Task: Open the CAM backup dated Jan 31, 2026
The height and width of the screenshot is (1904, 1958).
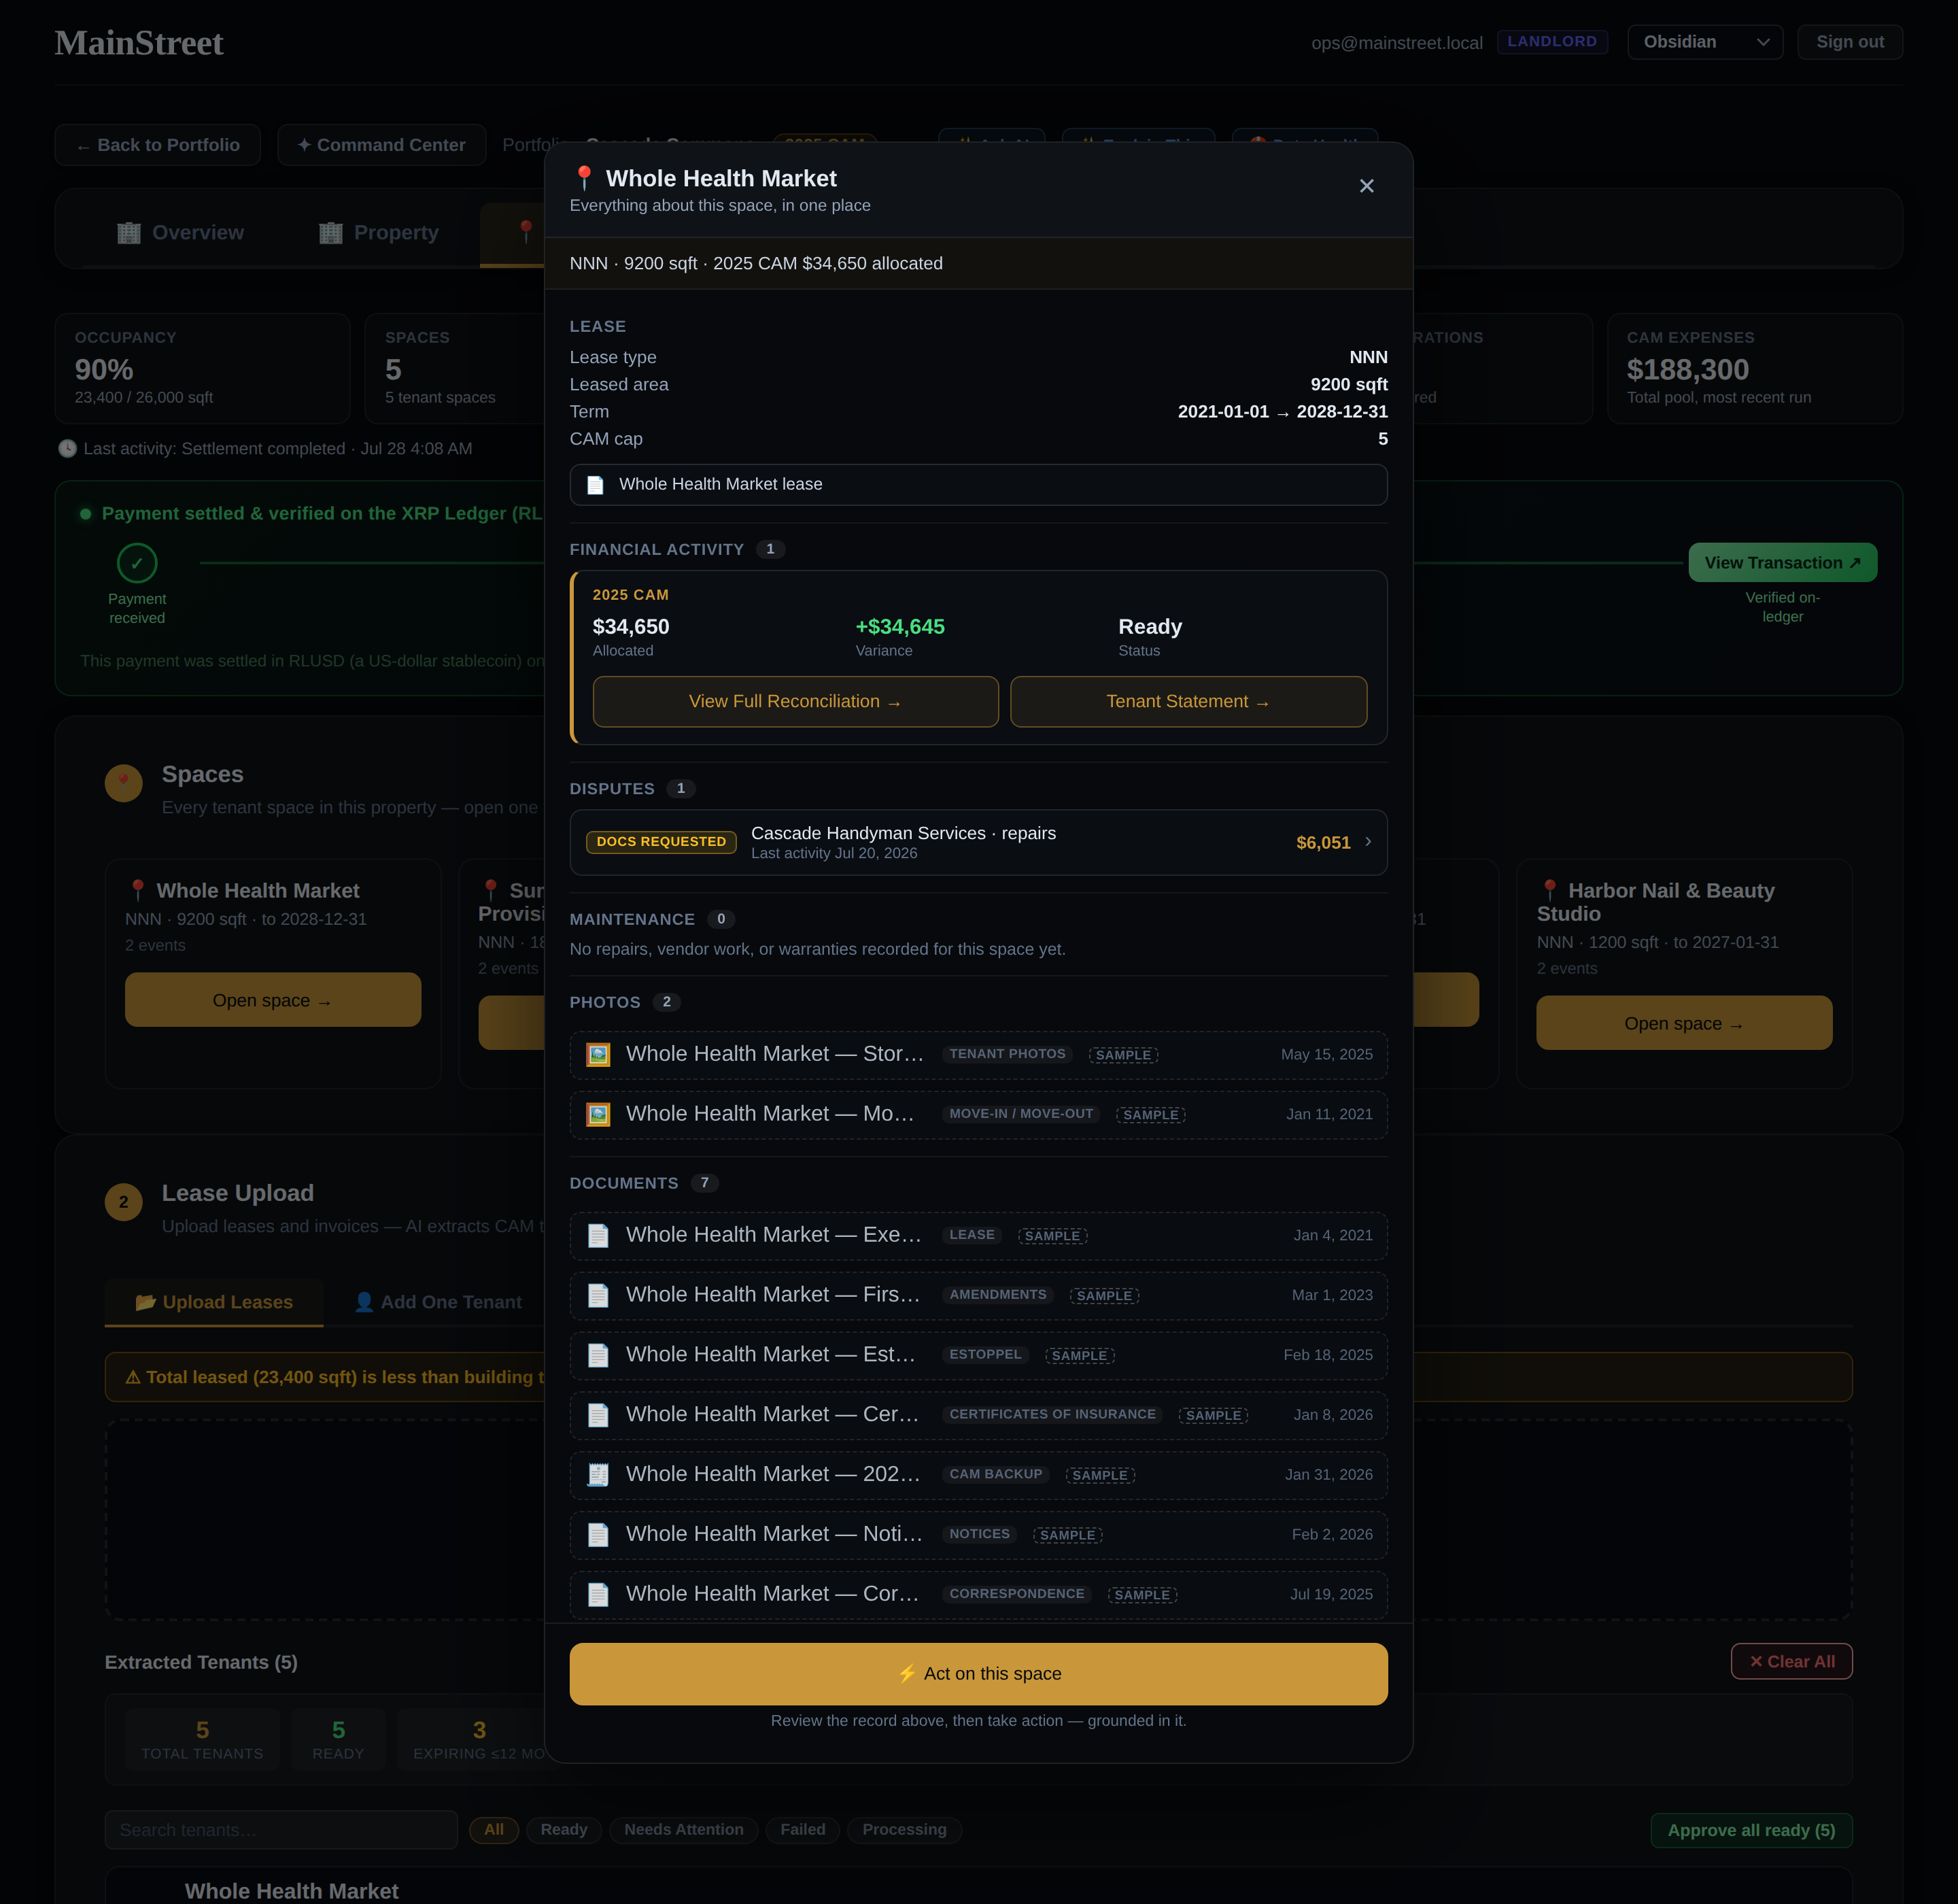Action: pos(979,1475)
